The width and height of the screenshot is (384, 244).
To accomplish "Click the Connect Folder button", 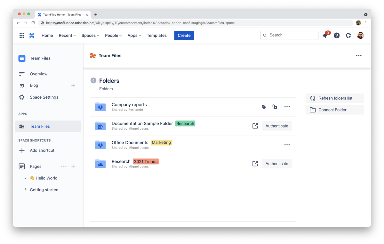I will tap(334, 110).
